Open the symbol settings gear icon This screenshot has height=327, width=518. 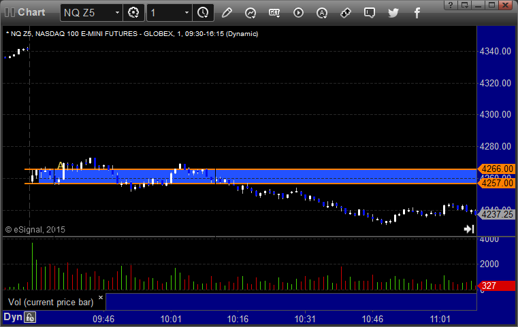(133, 12)
